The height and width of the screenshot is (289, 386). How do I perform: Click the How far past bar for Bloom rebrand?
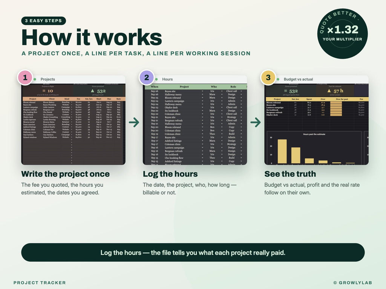(x=336, y=103)
